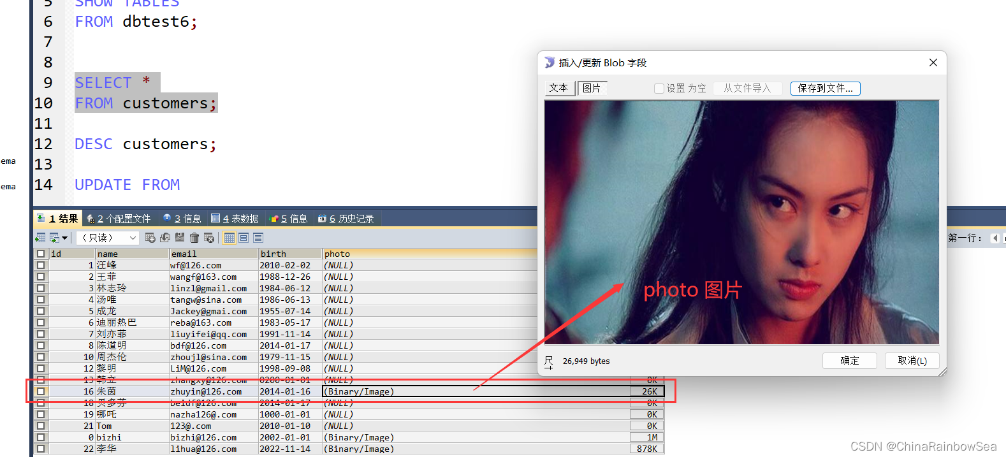Click the 0K size button in Tom row
This screenshot has width=1006, height=457.
646,426
